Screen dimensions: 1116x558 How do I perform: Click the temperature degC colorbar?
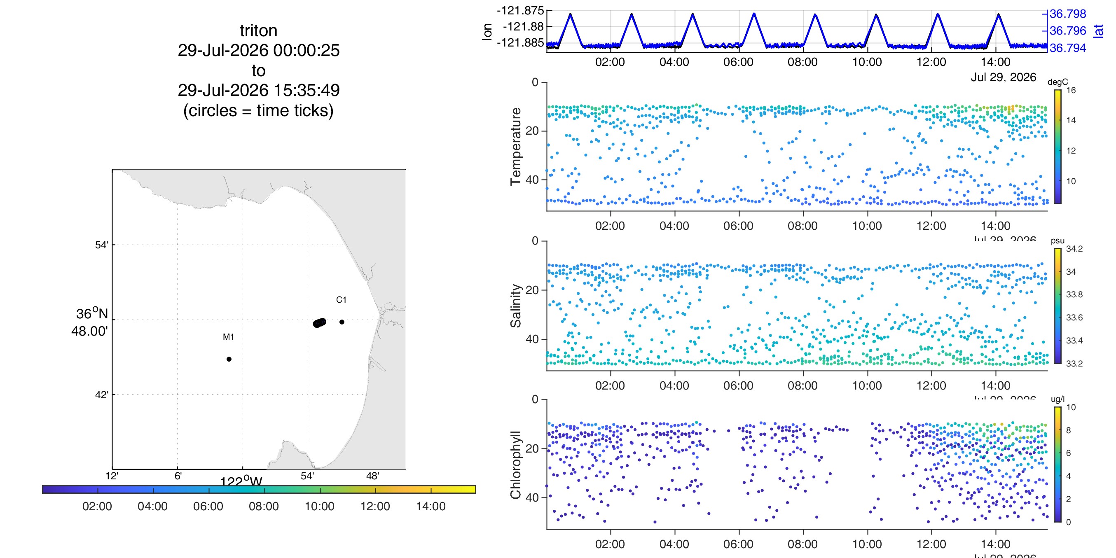pos(1058,147)
